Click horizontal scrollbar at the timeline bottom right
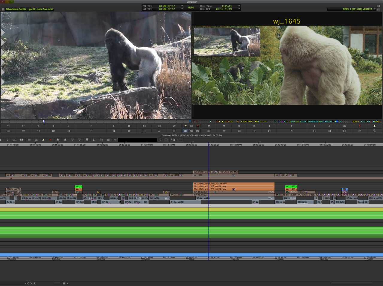The height and width of the screenshot is (286, 383). 352,283
